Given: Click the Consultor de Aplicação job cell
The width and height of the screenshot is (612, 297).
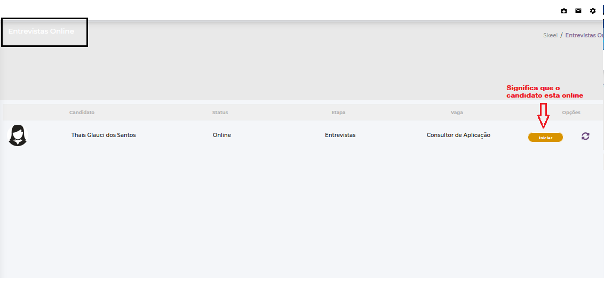Looking at the screenshot, I should pos(458,135).
